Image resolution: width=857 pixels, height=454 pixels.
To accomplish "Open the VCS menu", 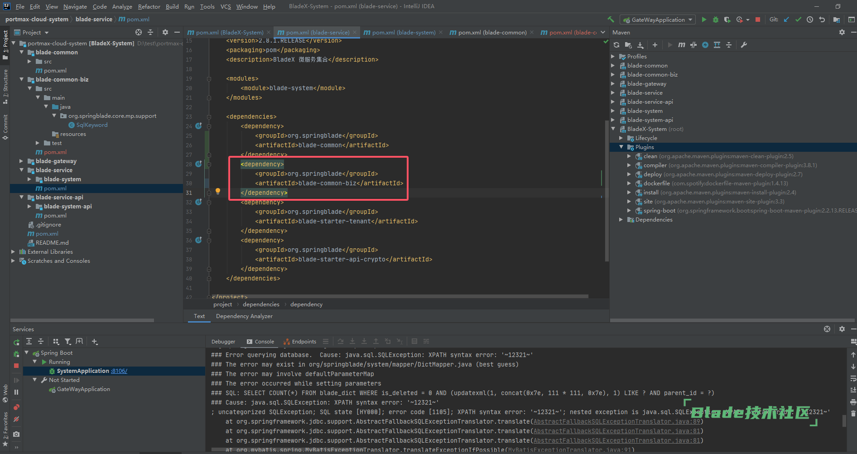I will coord(226,6).
